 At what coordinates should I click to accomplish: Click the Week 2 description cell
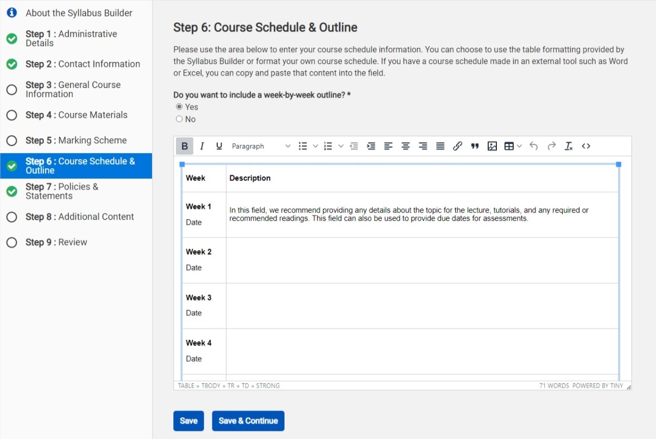422,260
